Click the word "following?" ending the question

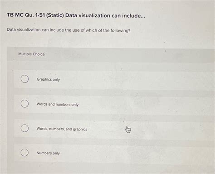pos(120,31)
